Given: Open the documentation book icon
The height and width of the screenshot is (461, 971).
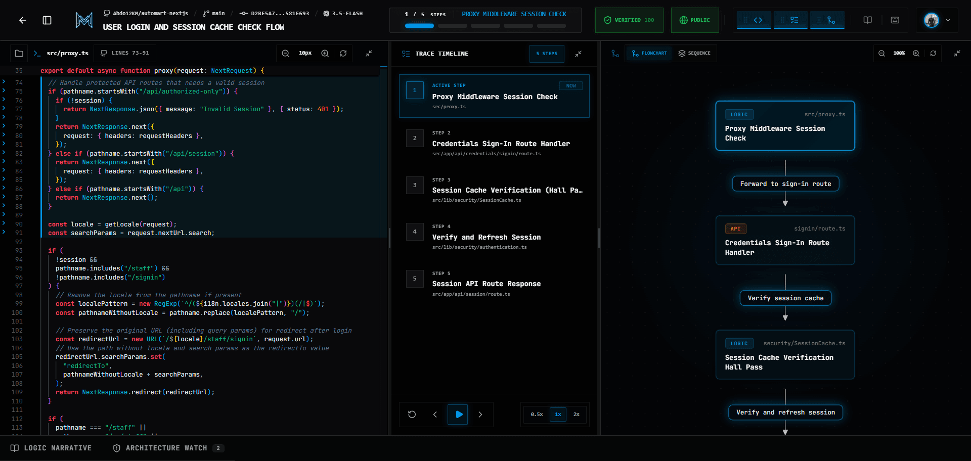Looking at the screenshot, I should [868, 20].
